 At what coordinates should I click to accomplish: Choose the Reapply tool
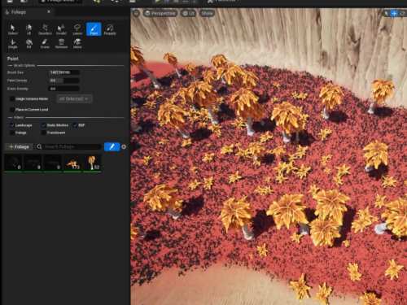pos(110,29)
